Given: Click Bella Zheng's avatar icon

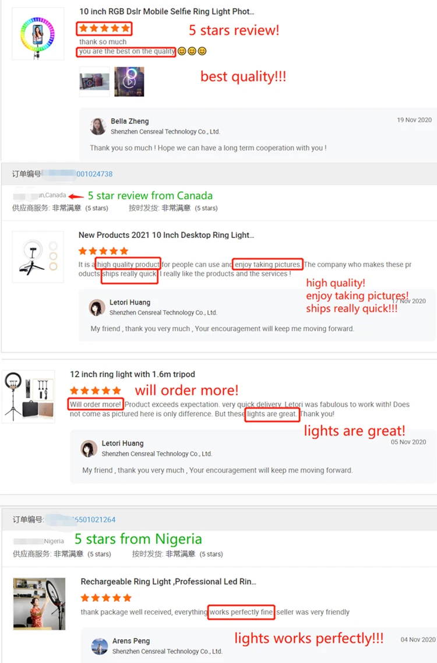Looking at the screenshot, I should [98, 127].
